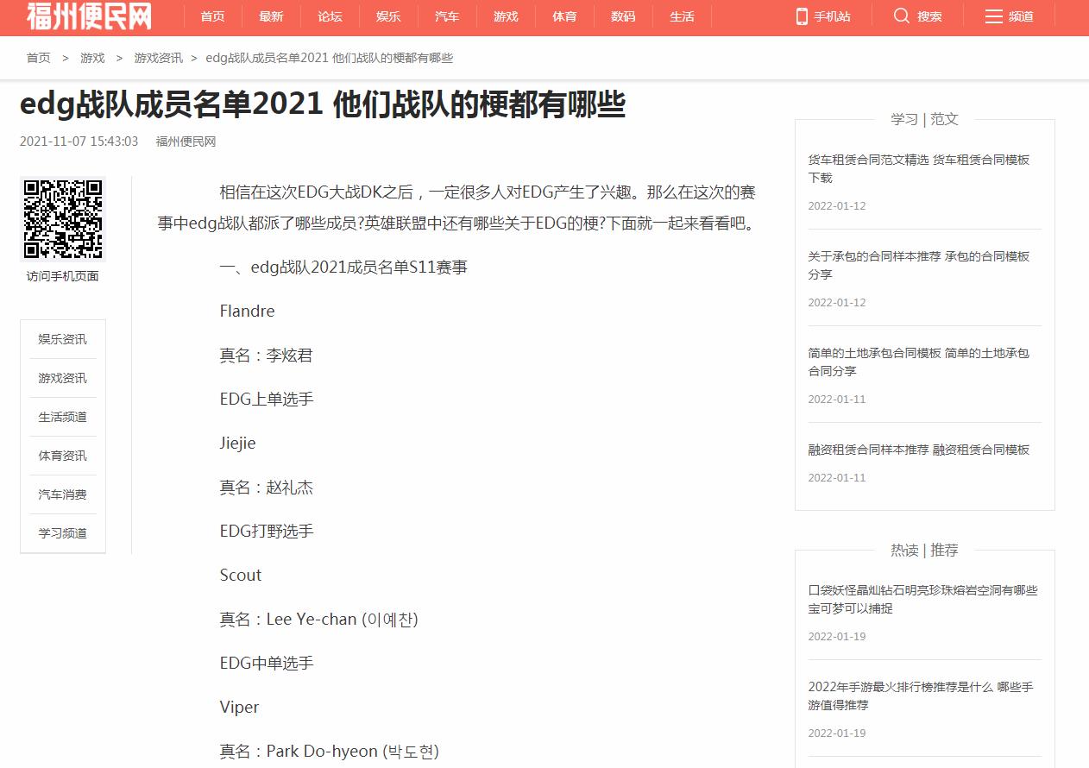Click the Flandre player name

[247, 311]
